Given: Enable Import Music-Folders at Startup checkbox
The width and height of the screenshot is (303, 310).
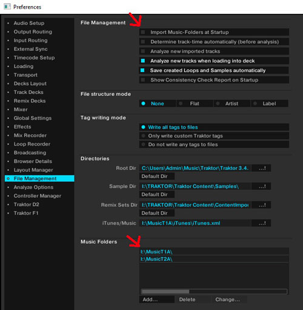Looking at the screenshot, I should coord(143,32).
